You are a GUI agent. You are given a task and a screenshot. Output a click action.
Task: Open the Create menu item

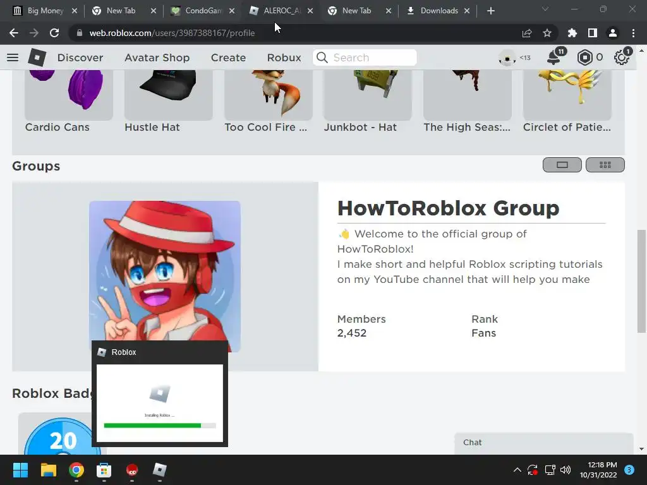click(x=228, y=57)
